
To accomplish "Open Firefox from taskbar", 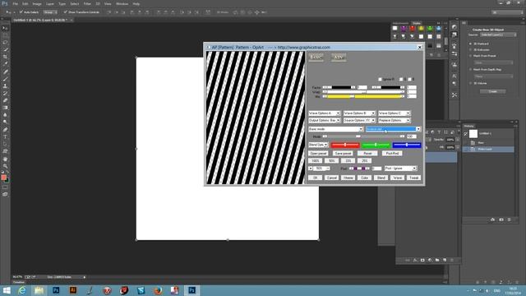I will tap(158, 290).
